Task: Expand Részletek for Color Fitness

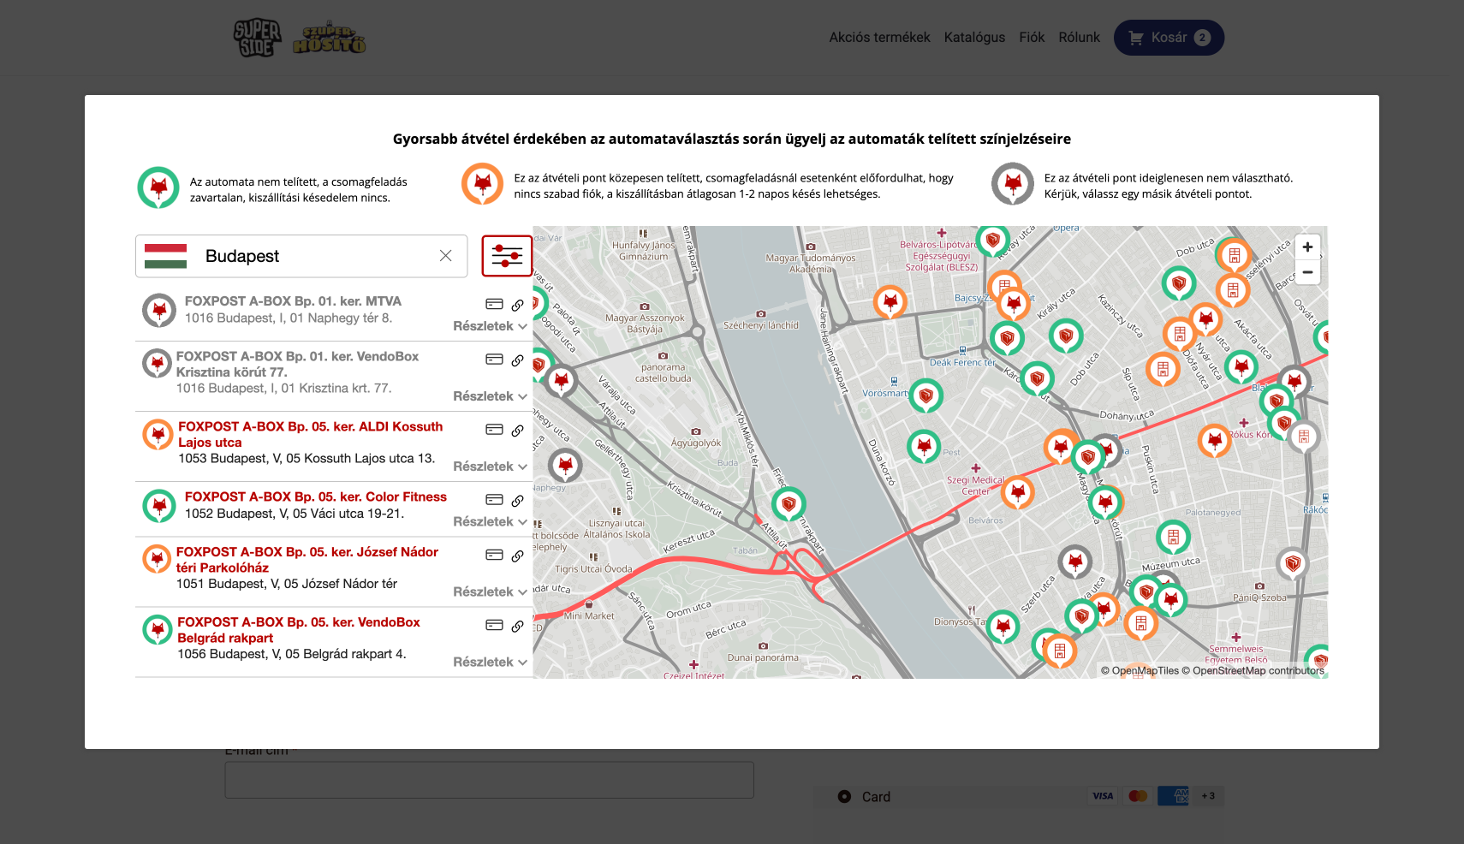Action: pos(490,521)
